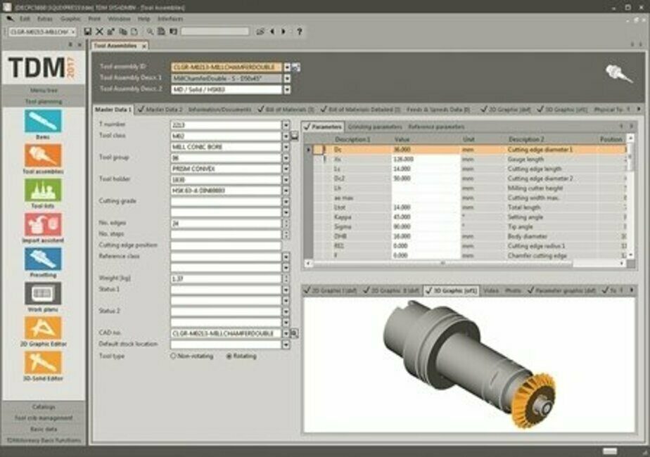The width and height of the screenshot is (650, 457).
Task: Launch the Import assistant
Action: (x=43, y=226)
